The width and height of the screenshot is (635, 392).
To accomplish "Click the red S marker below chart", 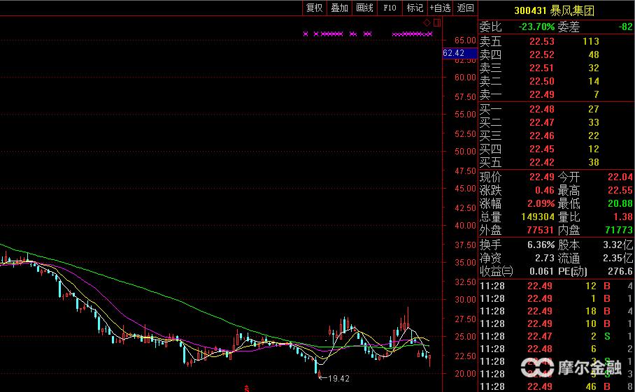I will pos(245,387).
